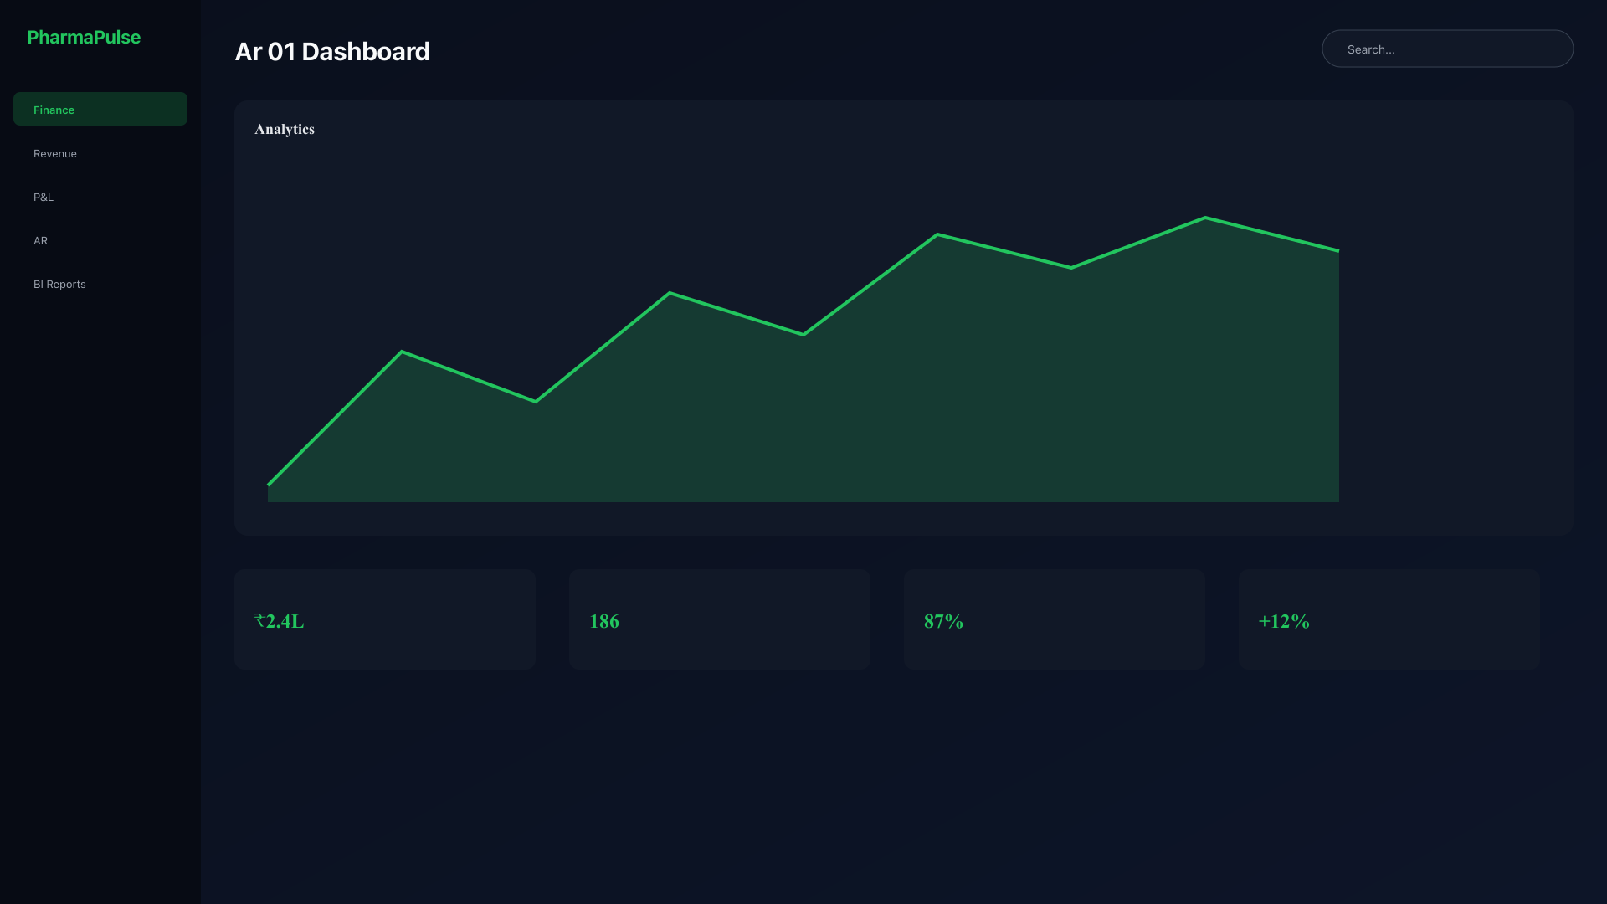Open the ₹2.4L stat card
Viewport: 1607px width, 904px height.
coord(385,619)
